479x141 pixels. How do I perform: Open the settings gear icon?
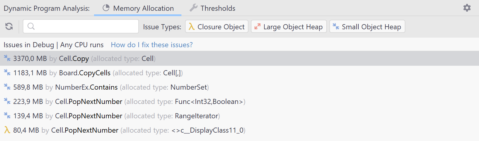point(467,8)
